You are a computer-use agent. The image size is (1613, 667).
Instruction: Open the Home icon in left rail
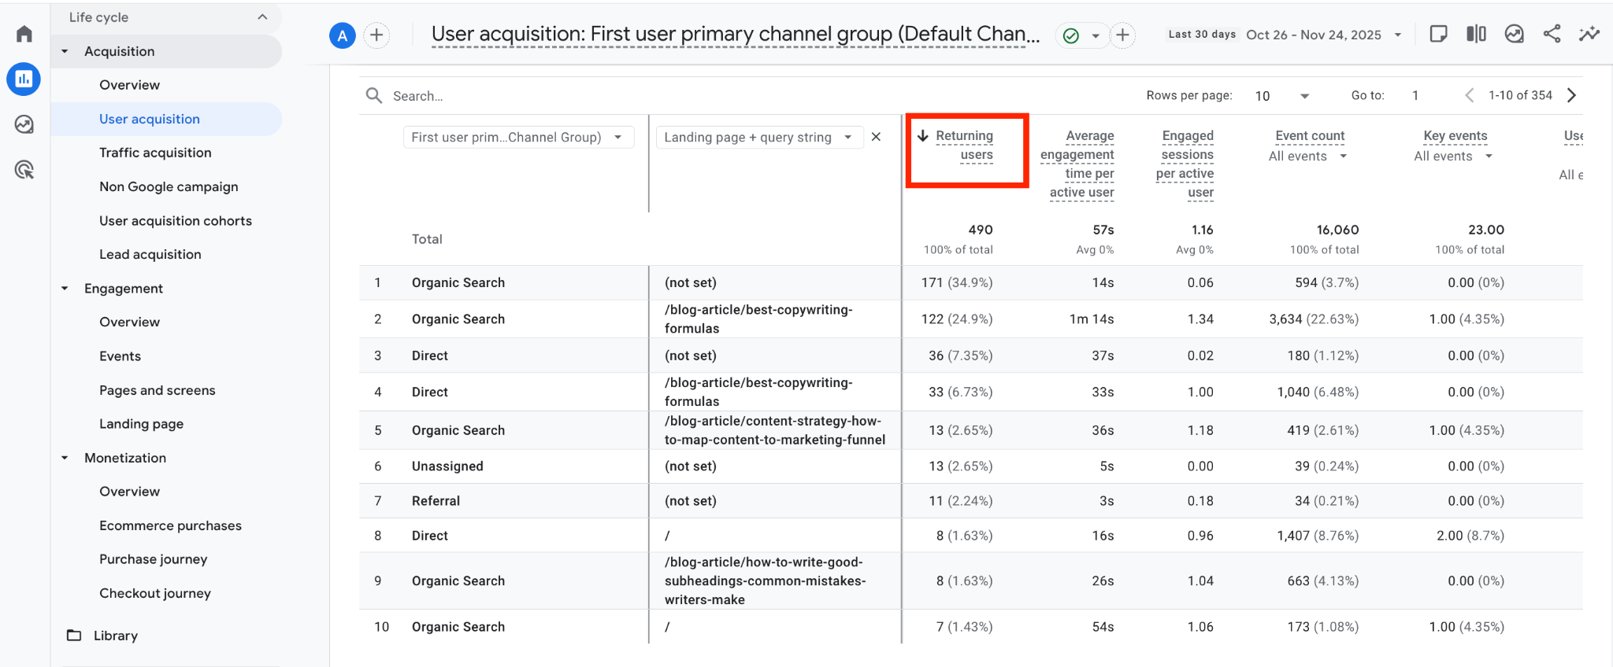pyautogui.click(x=24, y=34)
